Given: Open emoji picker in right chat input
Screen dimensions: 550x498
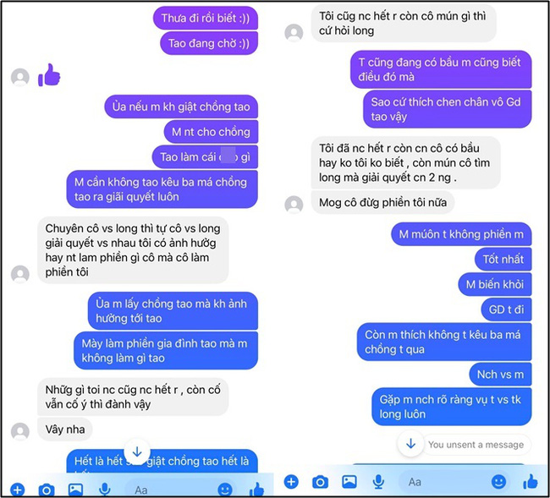Looking at the screenshot, I should (x=498, y=482).
